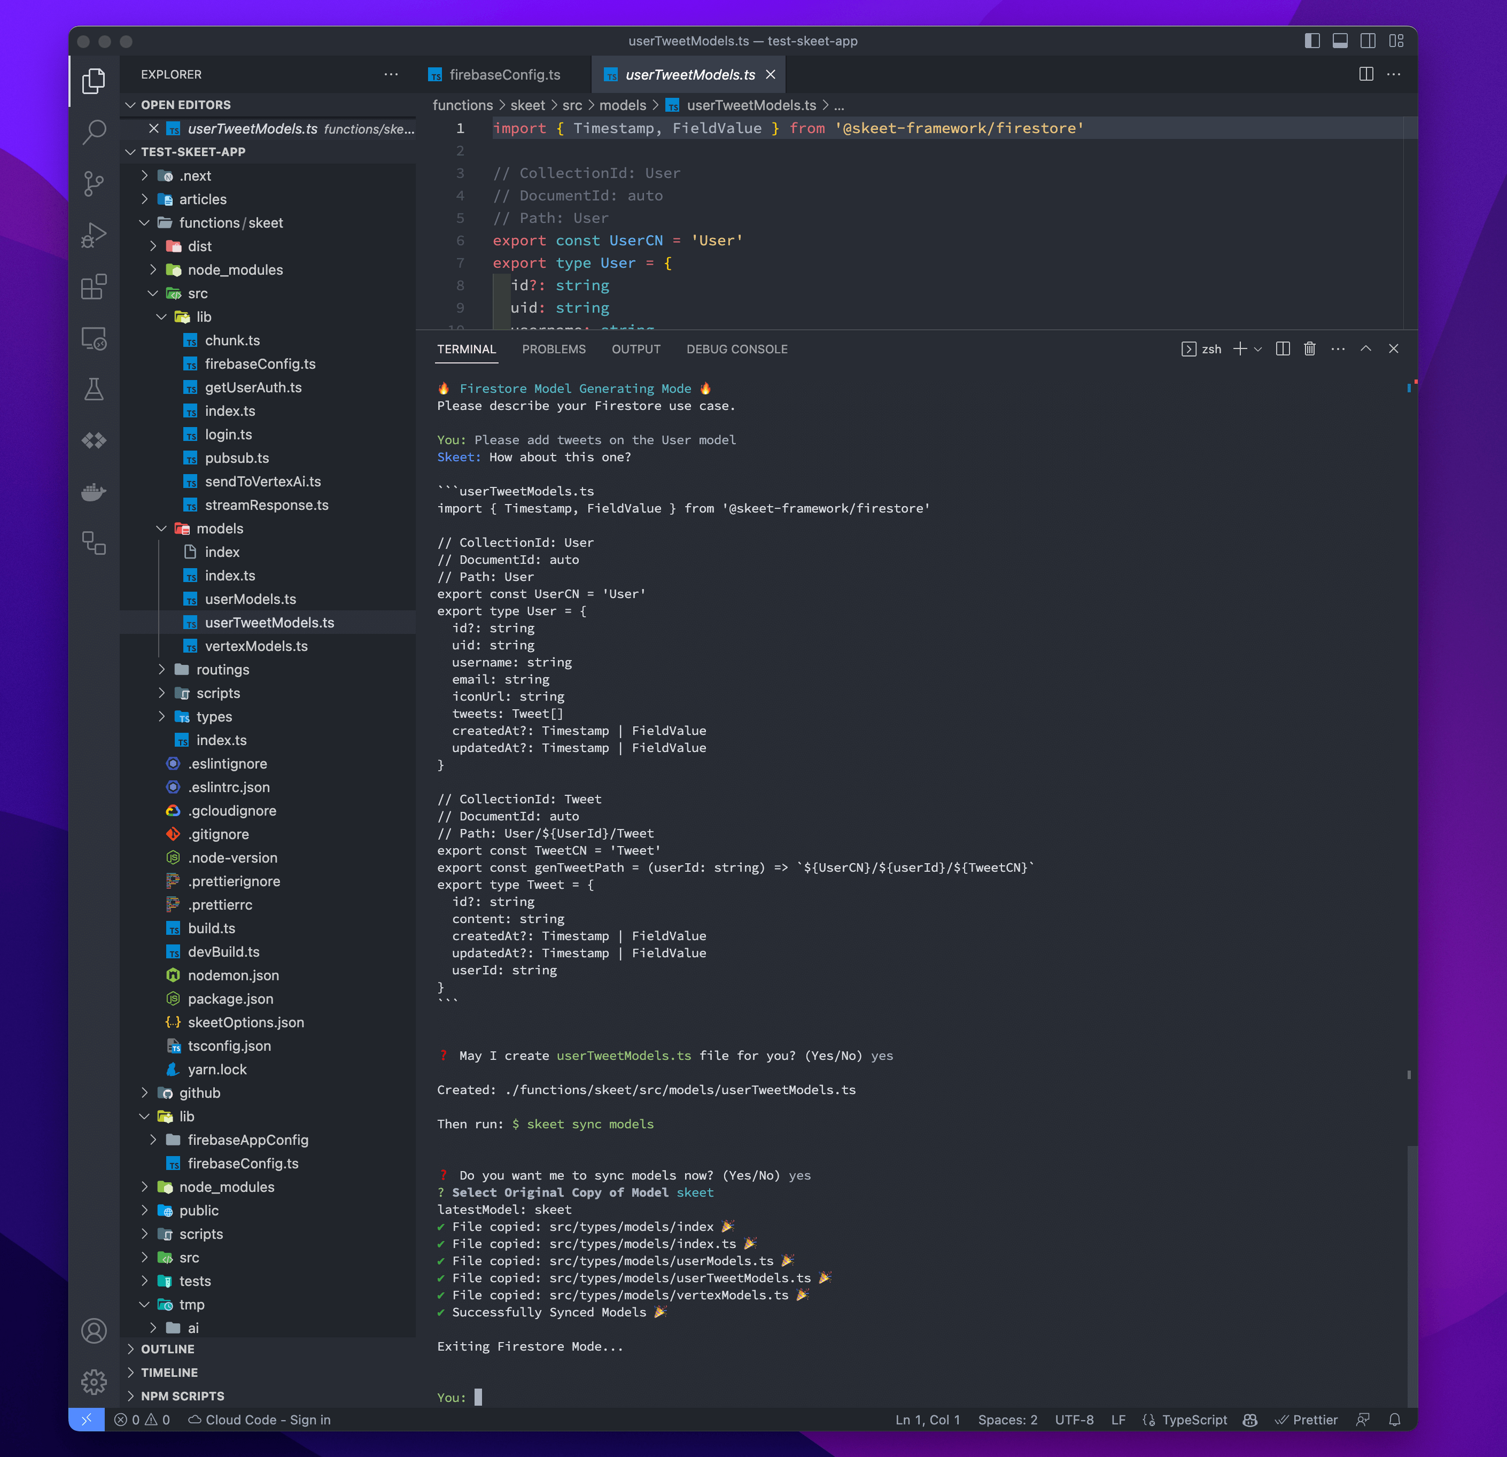
Task: Expand the routings folder
Action: pyautogui.click(x=222, y=670)
